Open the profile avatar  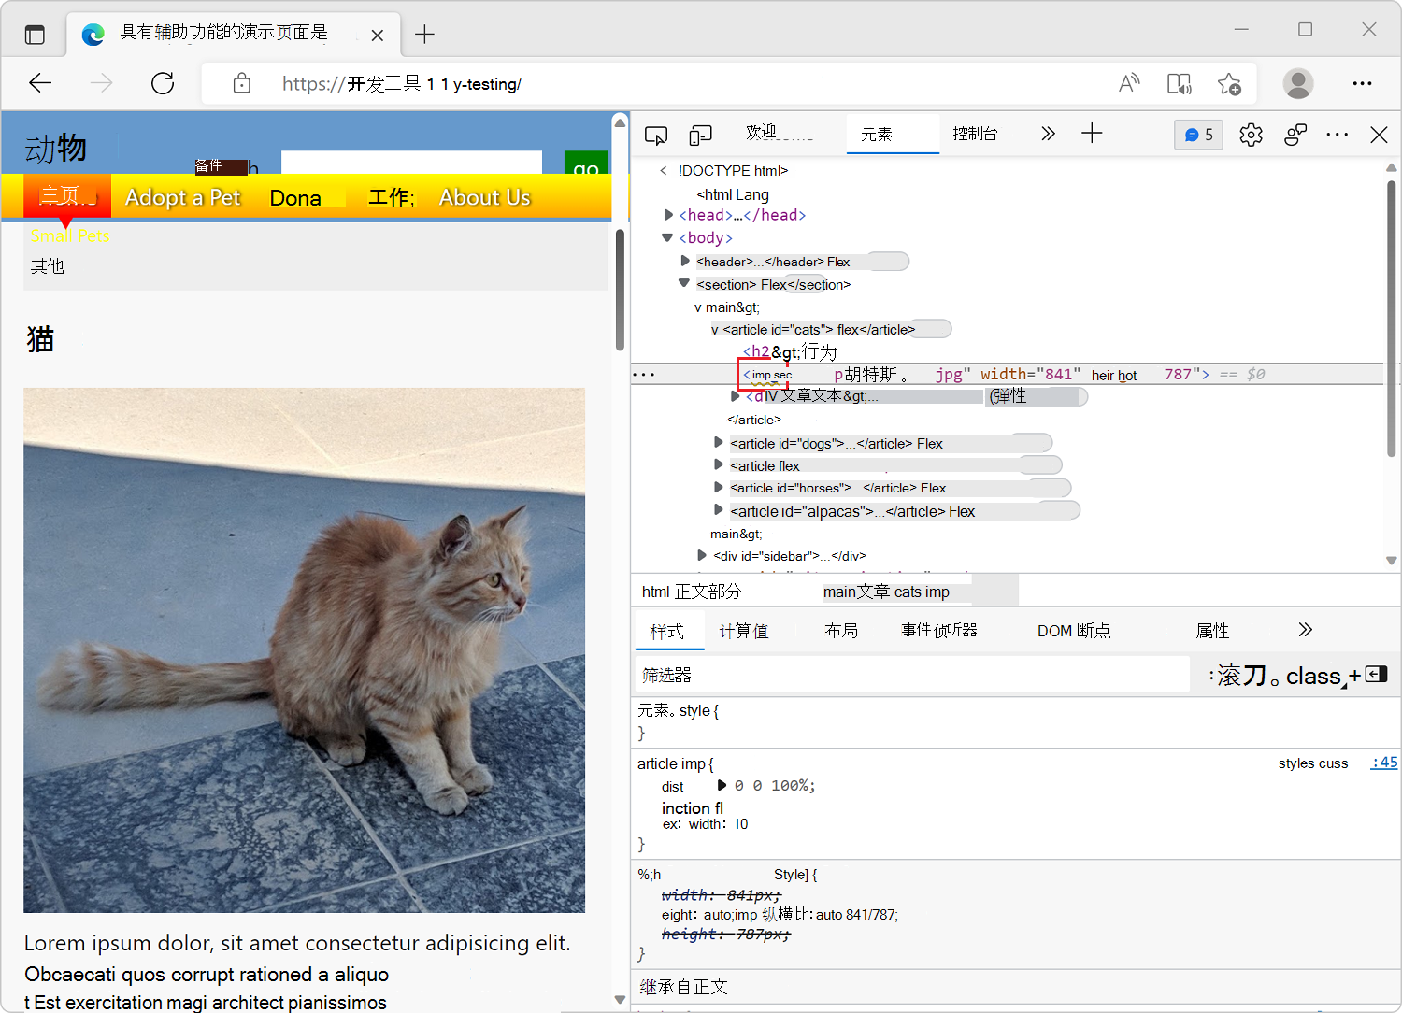coord(1297,83)
